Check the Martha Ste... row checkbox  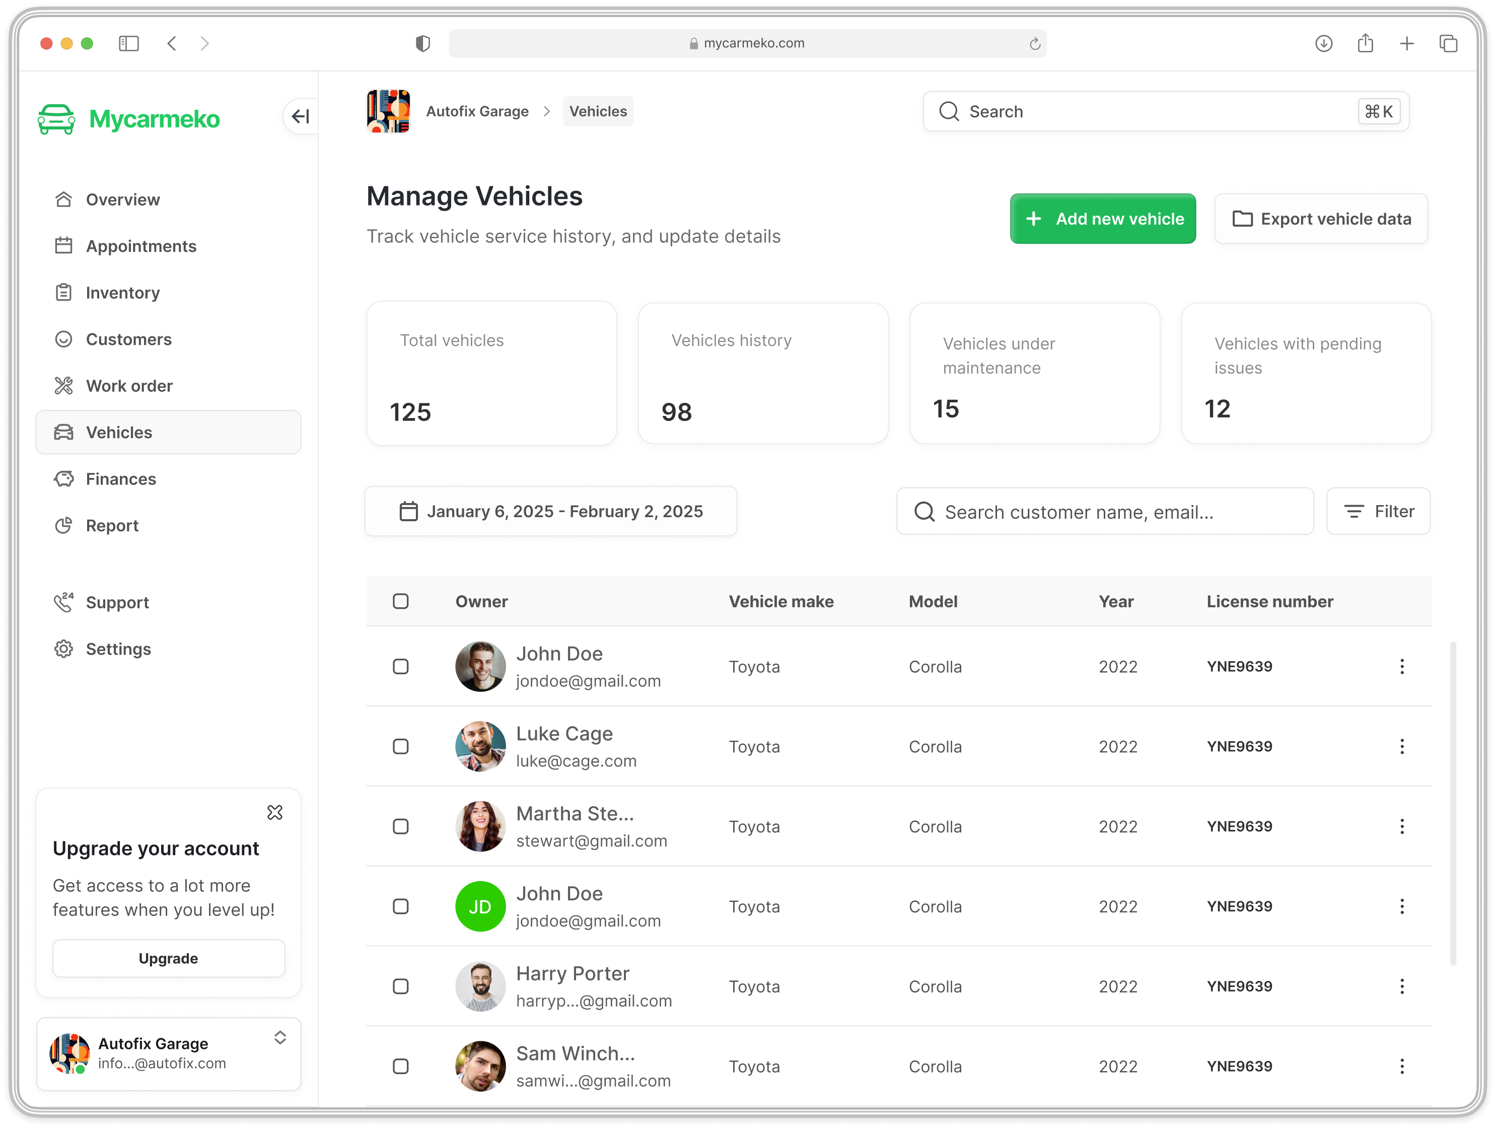pyautogui.click(x=401, y=826)
